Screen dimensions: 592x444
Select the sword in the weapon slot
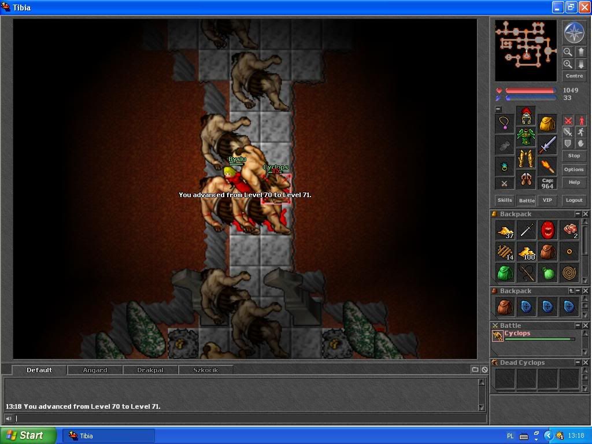click(x=547, y=145)
